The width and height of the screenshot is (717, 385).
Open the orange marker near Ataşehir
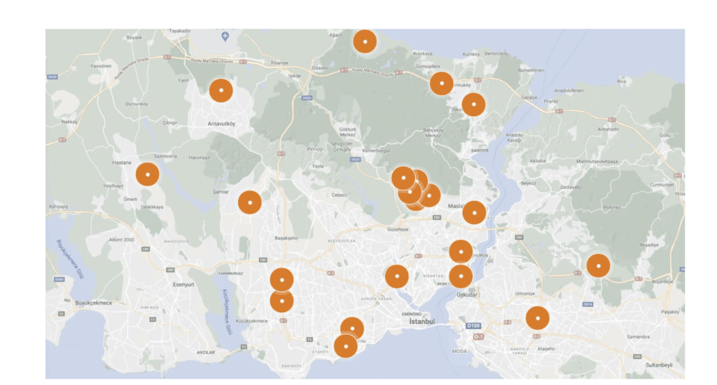[x=537, y=318]
